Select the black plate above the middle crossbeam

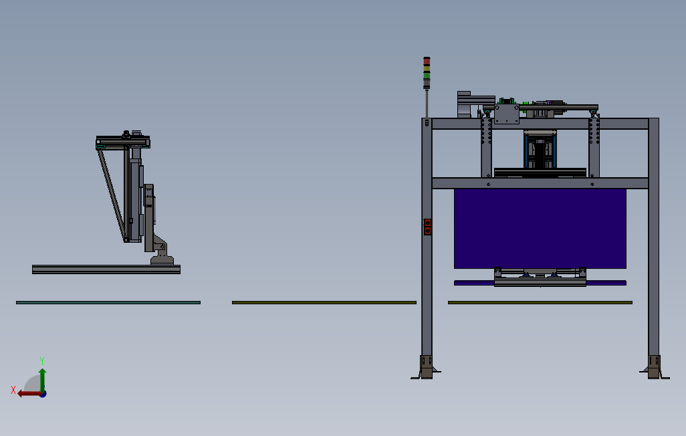(x=540, y=173)
